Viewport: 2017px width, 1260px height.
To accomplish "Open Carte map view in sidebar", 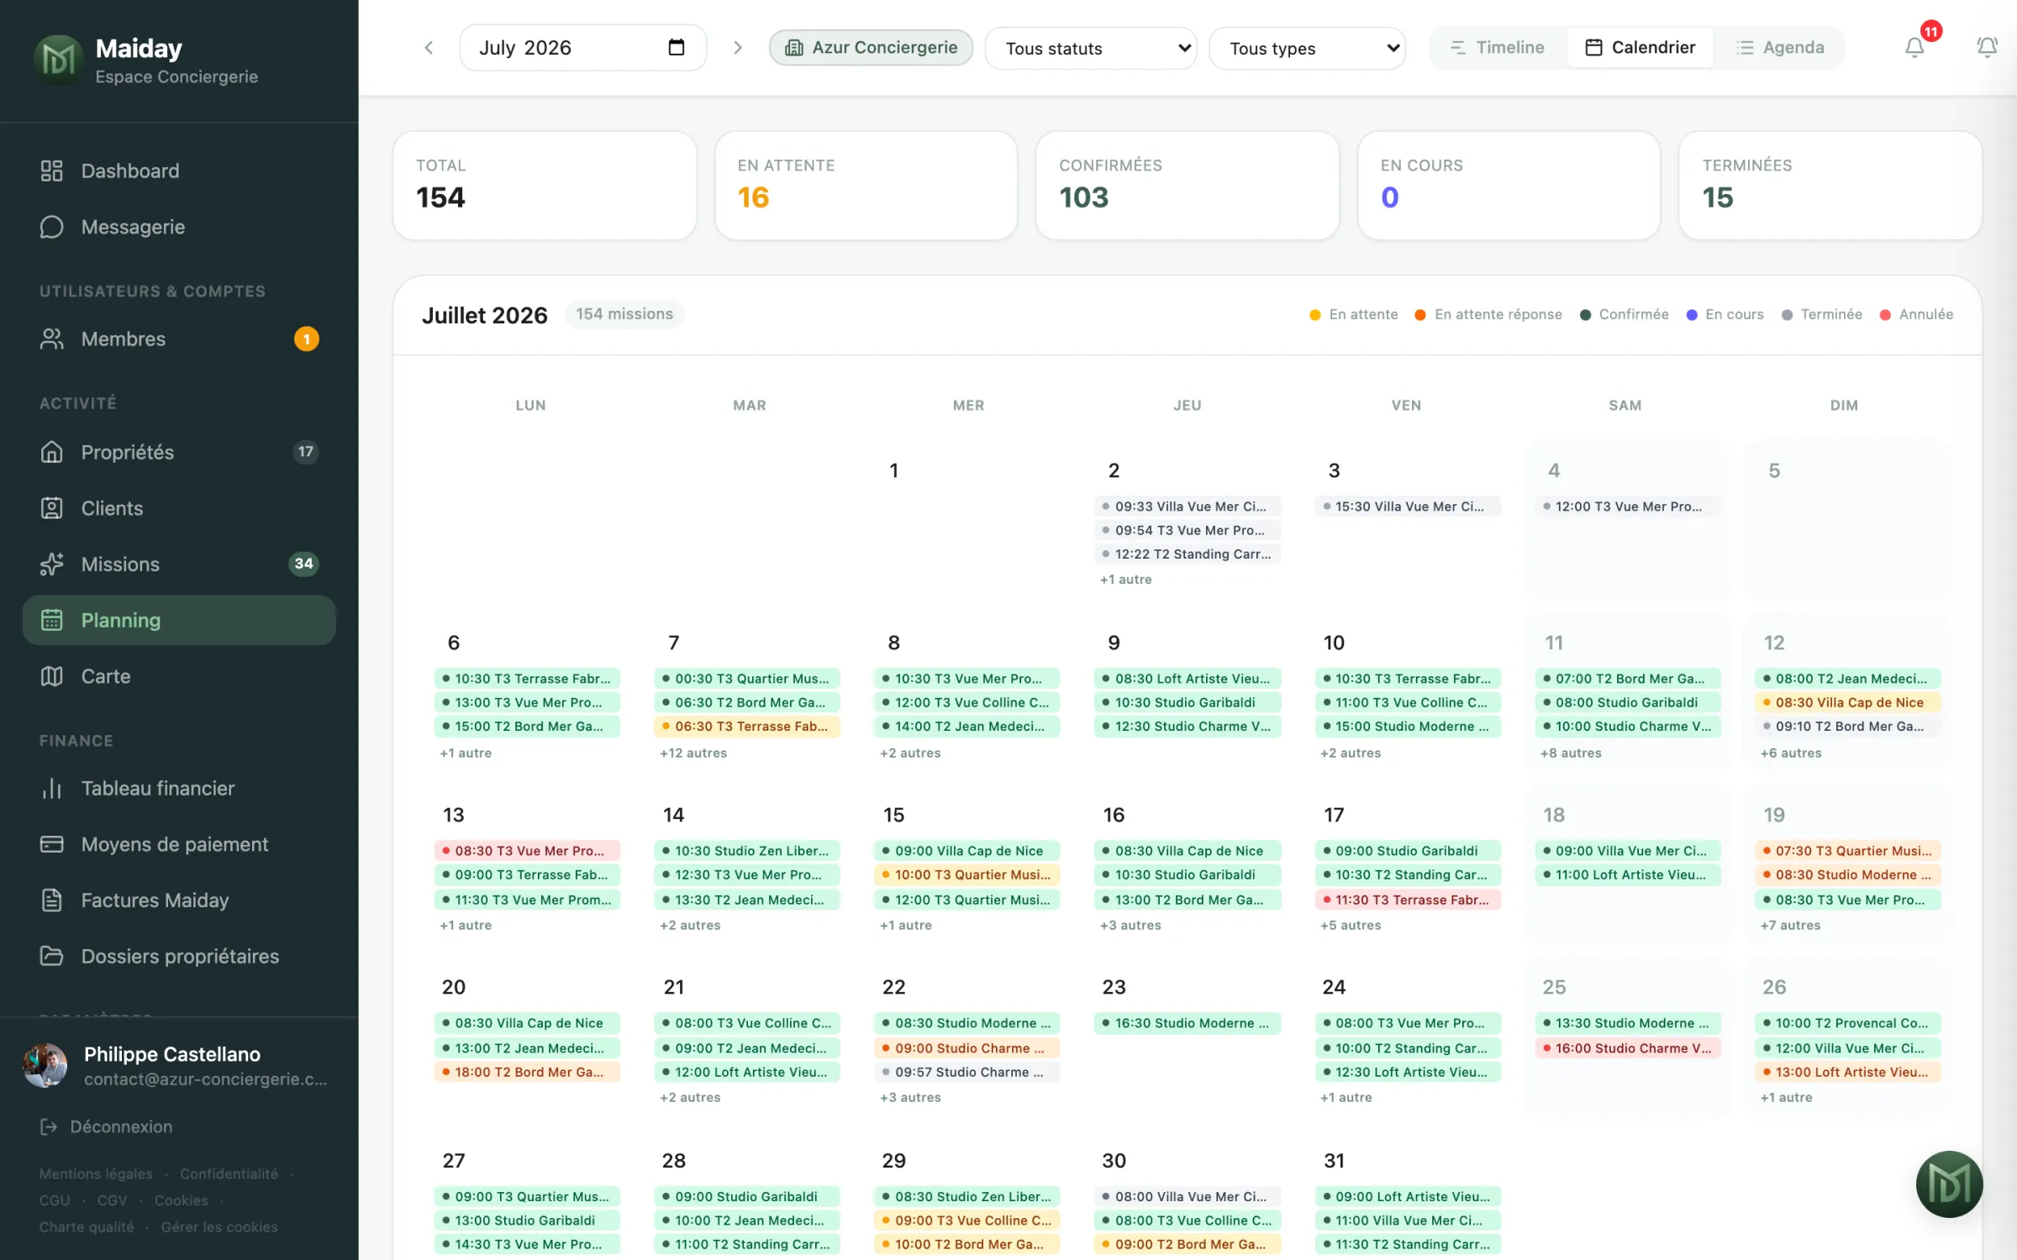I will click(x=179, y=676).
